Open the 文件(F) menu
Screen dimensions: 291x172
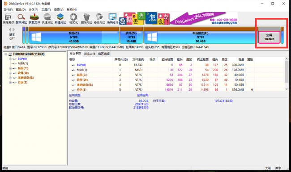[x=8, y=9]
